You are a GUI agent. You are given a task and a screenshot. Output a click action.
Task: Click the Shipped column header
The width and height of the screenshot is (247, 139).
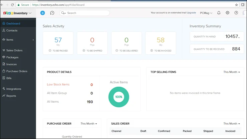pyautogui.click(x=208, y=131)
